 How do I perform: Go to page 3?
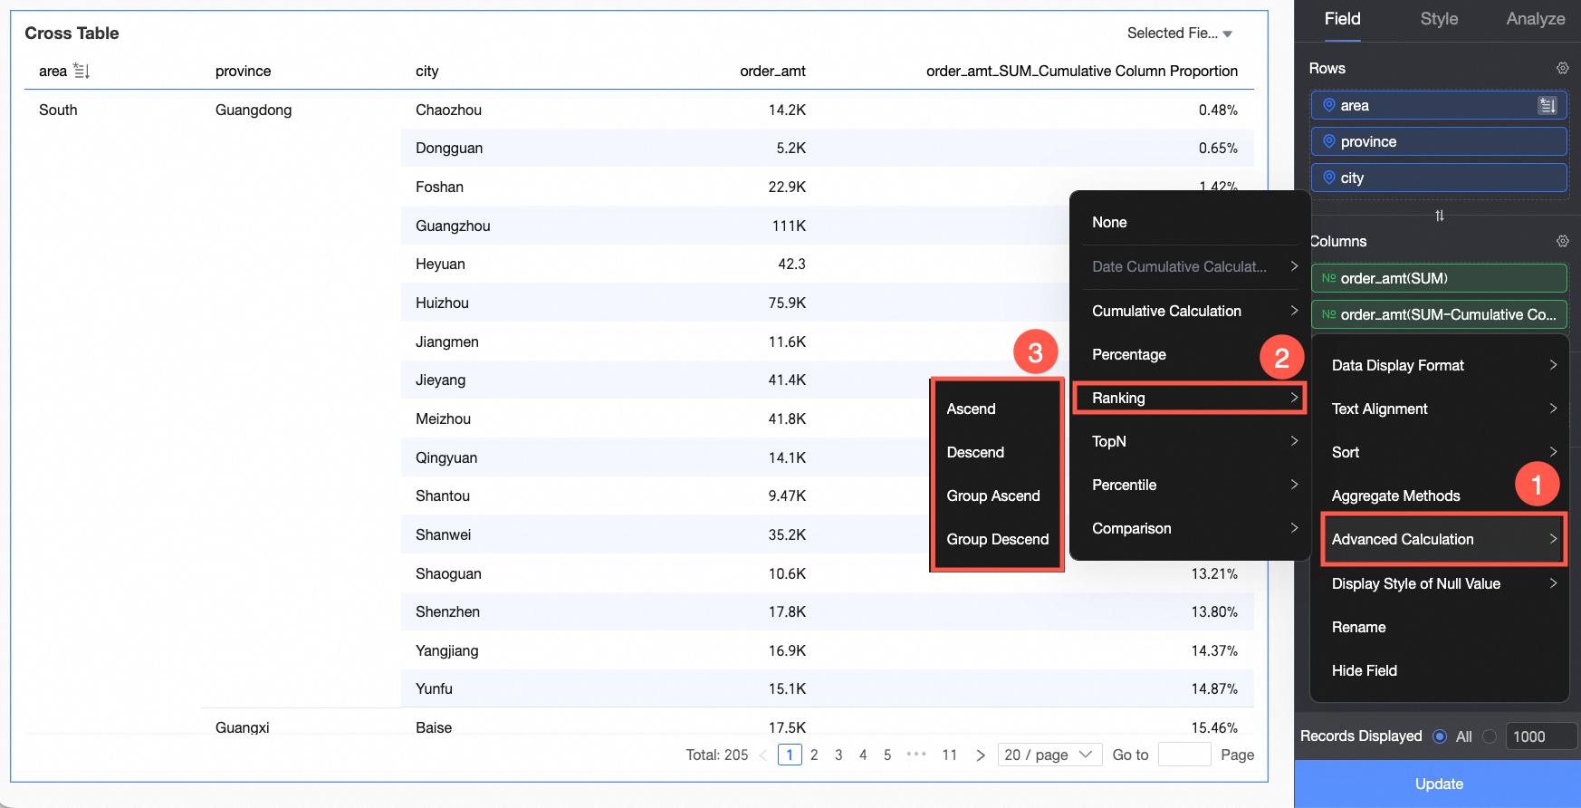click(838, 755)
